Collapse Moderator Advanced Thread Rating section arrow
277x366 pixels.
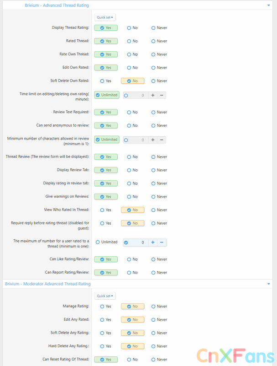[269, 284]
